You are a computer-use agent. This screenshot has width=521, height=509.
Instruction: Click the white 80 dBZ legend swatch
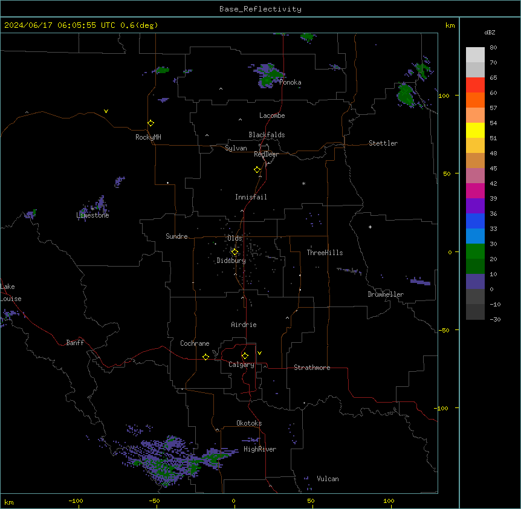click(x=475, y=55)
